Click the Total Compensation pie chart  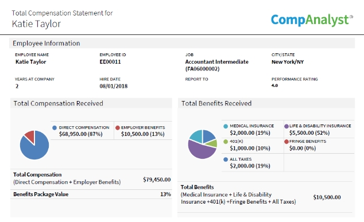(34, 145)
